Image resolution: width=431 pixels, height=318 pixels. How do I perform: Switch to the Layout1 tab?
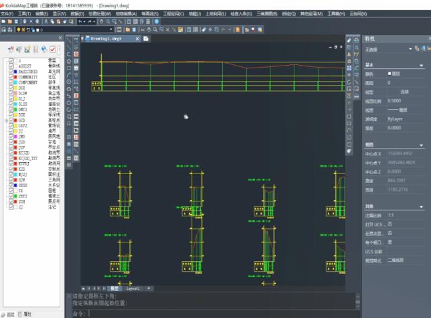(133, 288)
